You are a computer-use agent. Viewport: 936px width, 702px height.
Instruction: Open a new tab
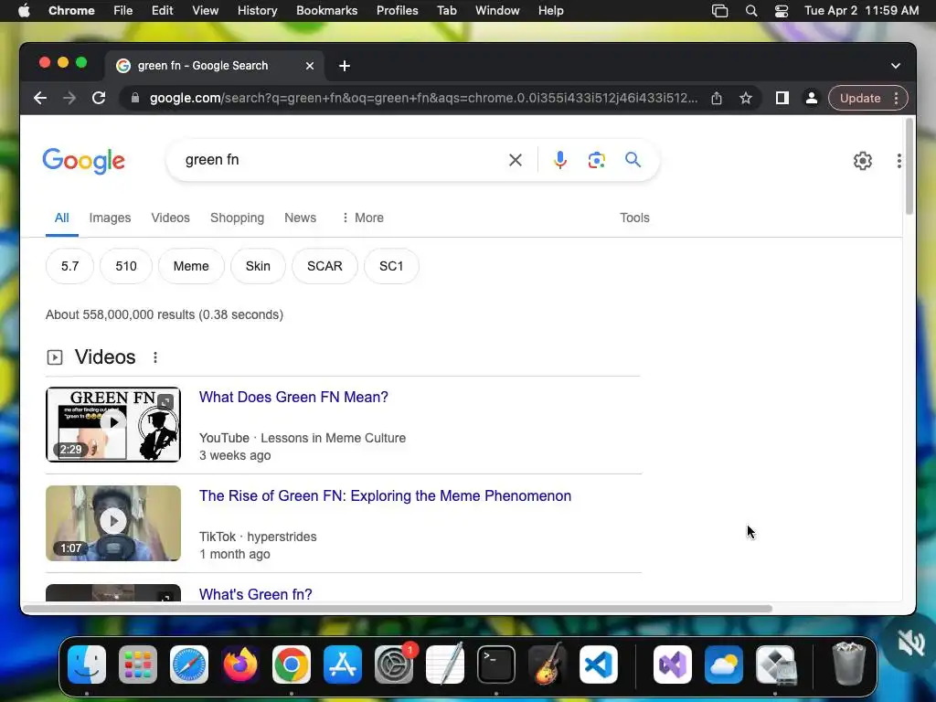pyautogui.click(x=345, y=66)
